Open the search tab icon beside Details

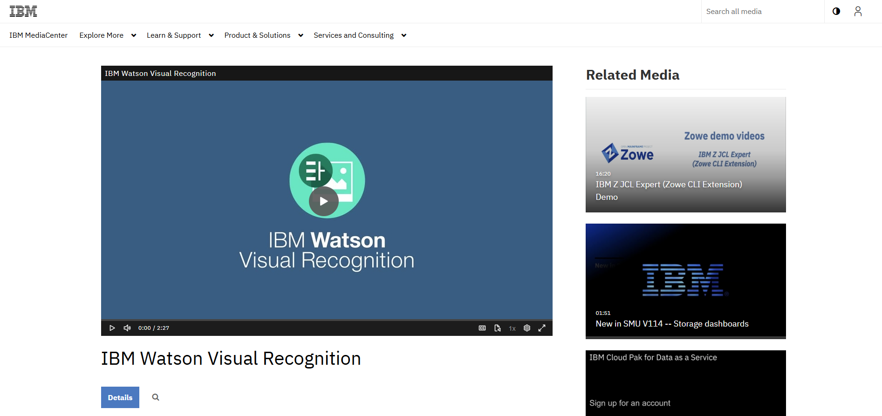click(x=156, y=397)
